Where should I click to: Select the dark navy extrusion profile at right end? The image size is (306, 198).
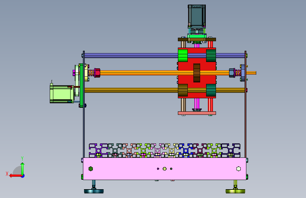point(231,150)
